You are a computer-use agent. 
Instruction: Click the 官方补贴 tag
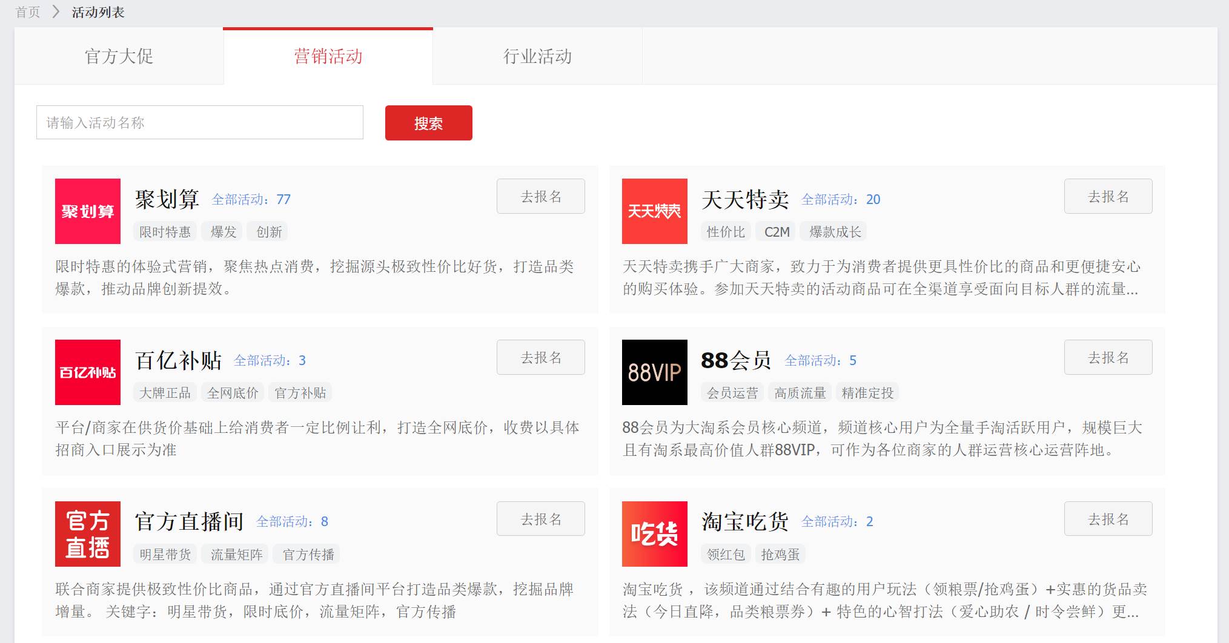[300, 393]
